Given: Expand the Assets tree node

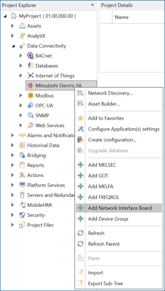Looking at the screenshot, I should [x=12, y=26].
